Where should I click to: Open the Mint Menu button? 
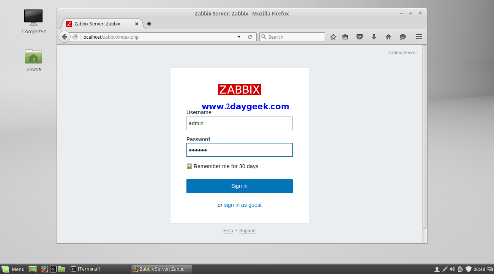pyautogui.click(x=13, y=269)
